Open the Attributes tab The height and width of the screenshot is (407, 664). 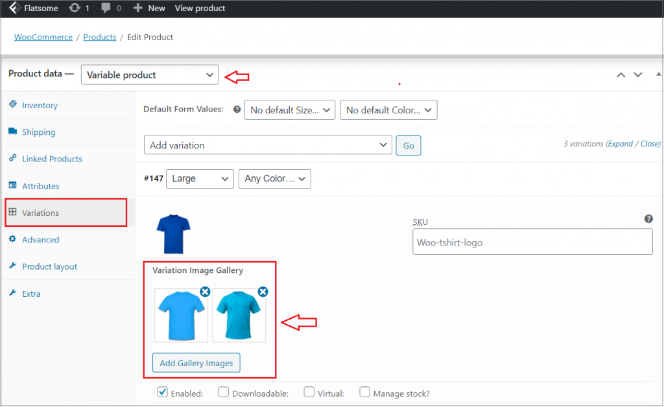[68, 186]
